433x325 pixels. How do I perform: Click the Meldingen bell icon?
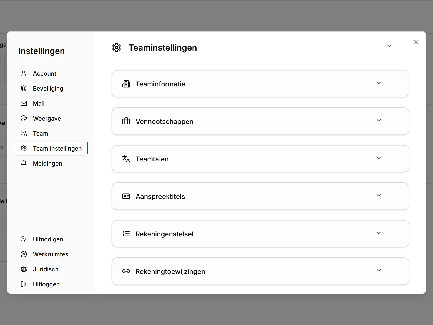[x=24, y=163]
